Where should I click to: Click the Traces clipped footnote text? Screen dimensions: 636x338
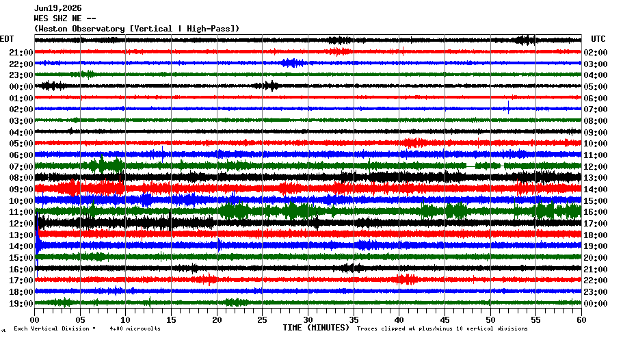click(442, 328)
